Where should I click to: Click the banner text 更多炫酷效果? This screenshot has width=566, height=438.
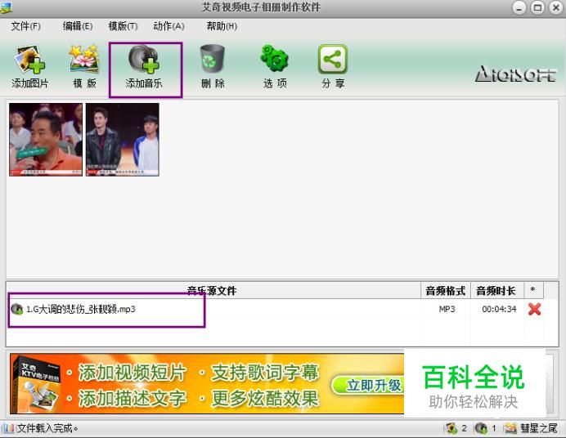point(265,399)
